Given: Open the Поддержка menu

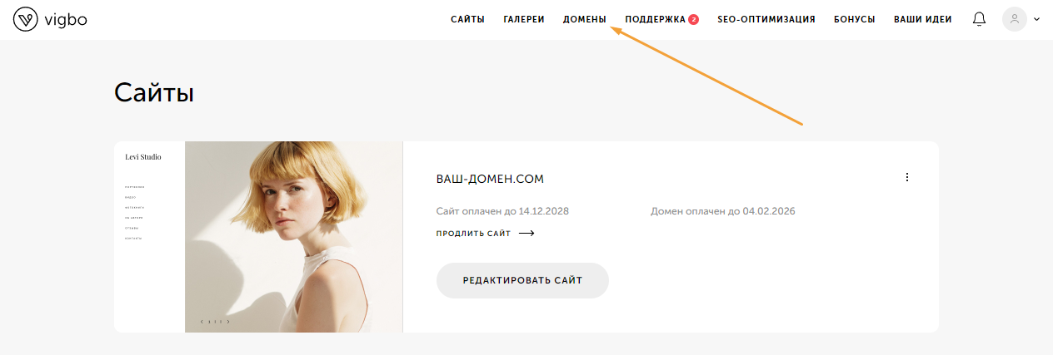Looking at the screenshot, I should click(x=655, y=19).
